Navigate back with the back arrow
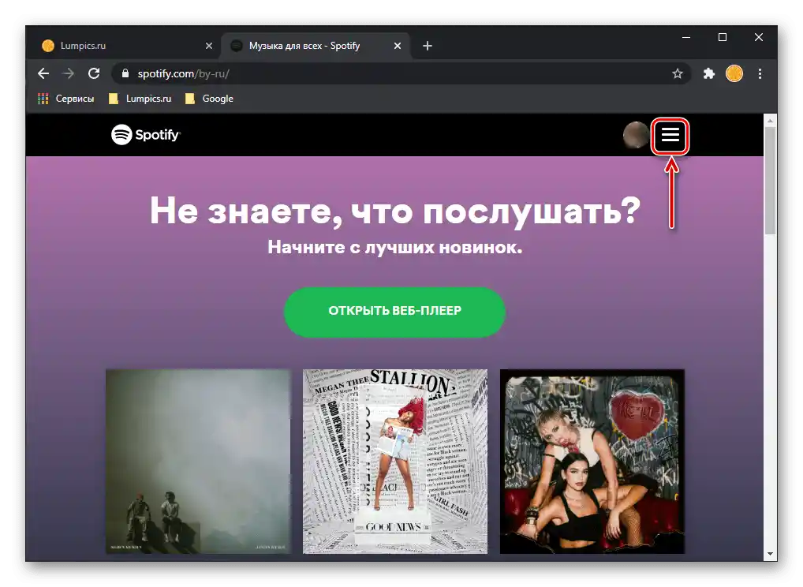803x587 pixels. coord(43,73)
